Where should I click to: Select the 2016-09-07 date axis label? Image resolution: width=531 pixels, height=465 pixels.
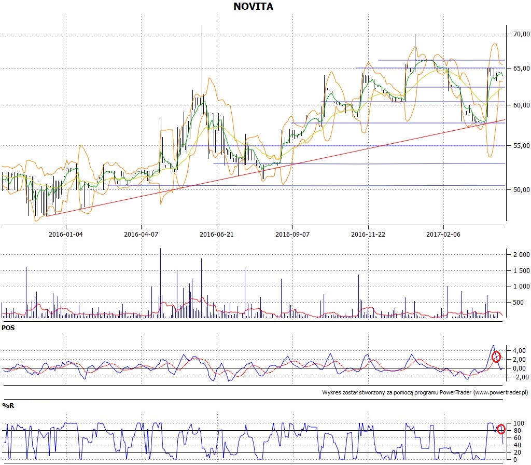pos(292,234)
